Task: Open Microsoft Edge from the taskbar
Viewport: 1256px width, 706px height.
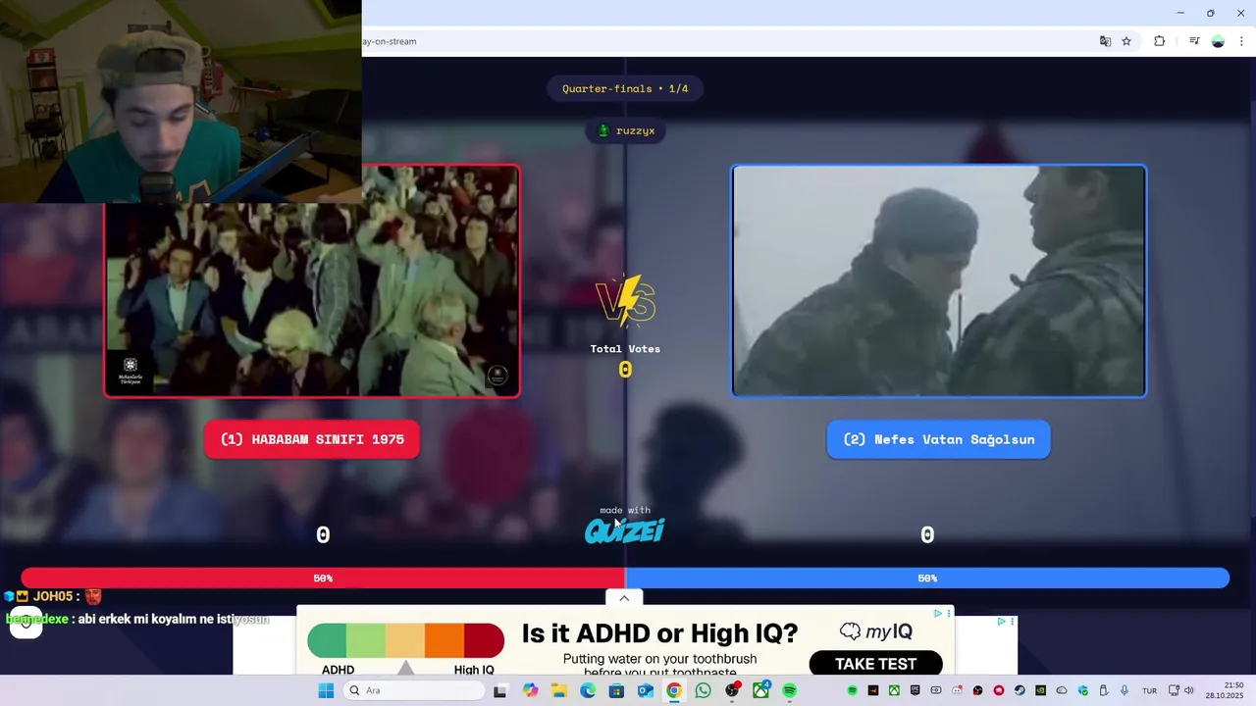Action: pyautogui.click(x=588, y=690)
